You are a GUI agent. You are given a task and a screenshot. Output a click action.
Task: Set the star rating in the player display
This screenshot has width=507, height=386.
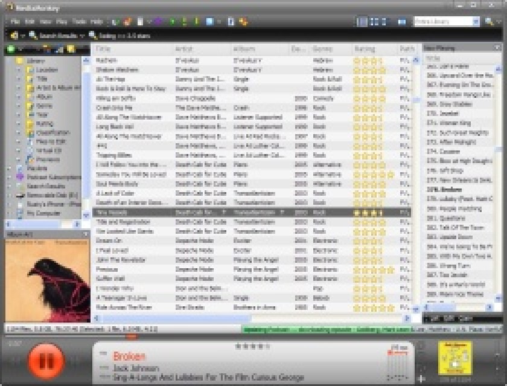pos(252,347)
